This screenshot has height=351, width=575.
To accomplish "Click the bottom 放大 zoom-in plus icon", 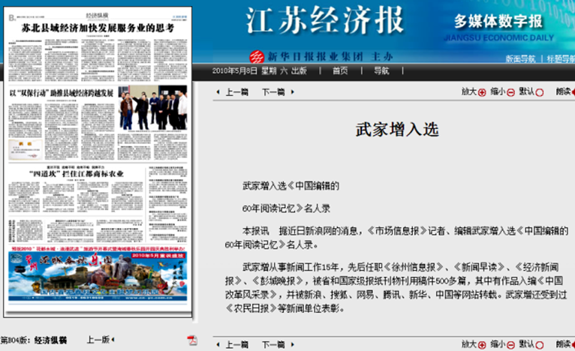I will [482, 345].
